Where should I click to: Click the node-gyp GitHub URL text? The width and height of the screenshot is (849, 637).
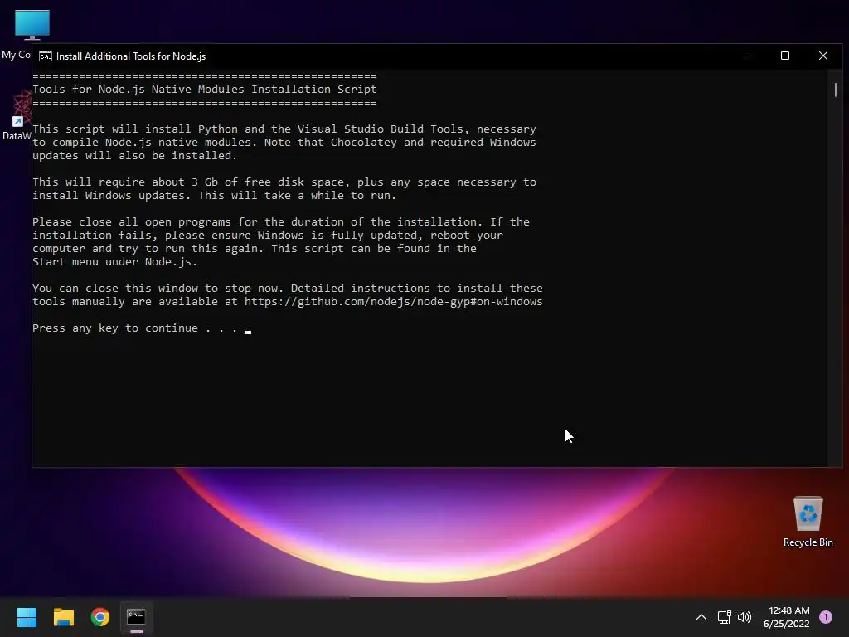click(393, 302)
